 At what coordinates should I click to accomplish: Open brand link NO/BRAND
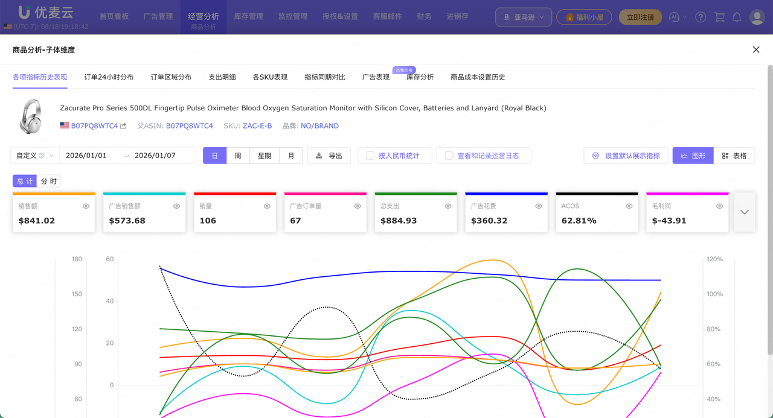pos(319,126)
